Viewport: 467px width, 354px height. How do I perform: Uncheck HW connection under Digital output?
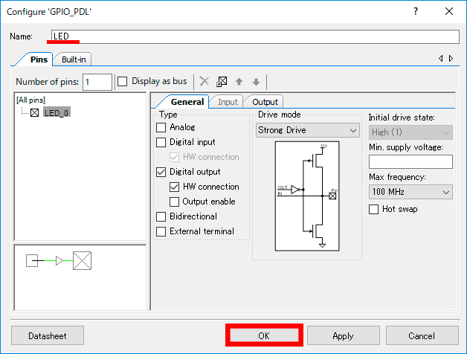[x=174, y=187]
